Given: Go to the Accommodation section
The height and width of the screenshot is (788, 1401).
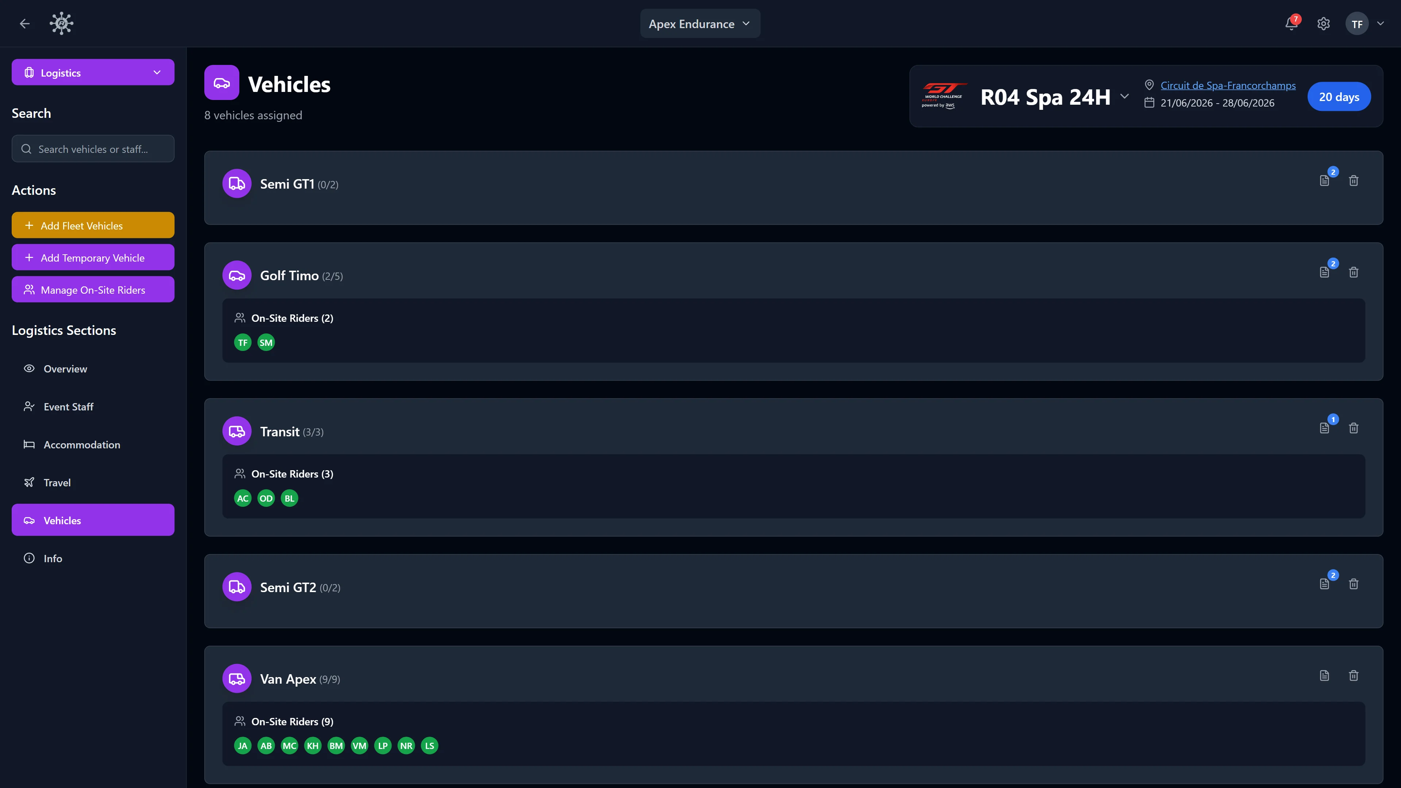Looking at the screenshot, I should click(93, 444).
